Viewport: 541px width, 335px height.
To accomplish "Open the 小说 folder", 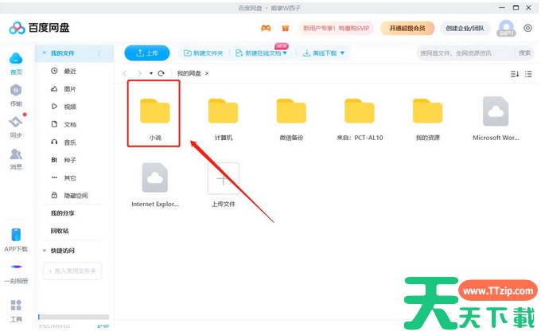I will [155, 111].
